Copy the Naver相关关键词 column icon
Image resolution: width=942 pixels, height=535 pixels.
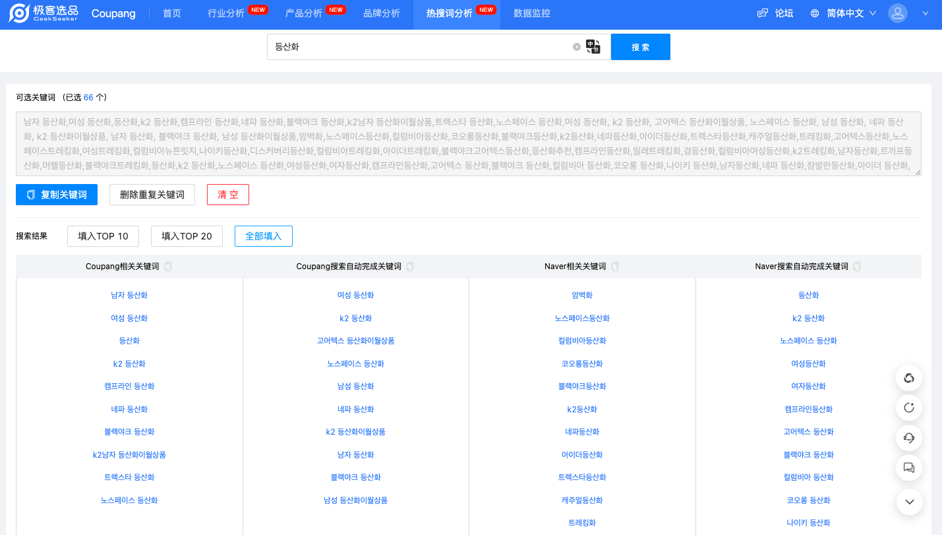pos(615,267)
